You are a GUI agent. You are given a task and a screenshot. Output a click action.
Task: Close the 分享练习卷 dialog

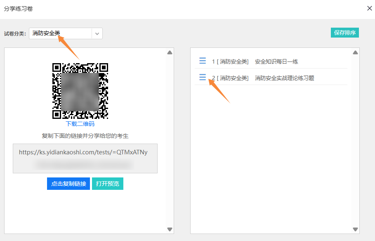click(369, 8)
